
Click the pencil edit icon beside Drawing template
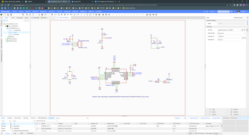[242, 30]
